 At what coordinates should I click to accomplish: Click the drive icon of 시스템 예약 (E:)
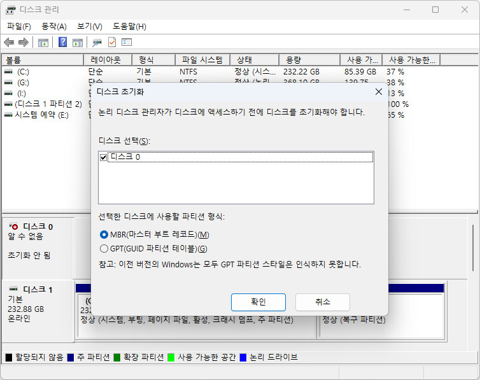(8, 115)
